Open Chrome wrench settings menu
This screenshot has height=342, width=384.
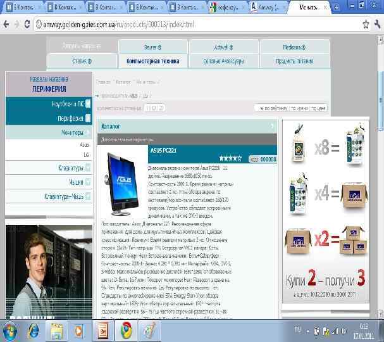pos(377,24)
